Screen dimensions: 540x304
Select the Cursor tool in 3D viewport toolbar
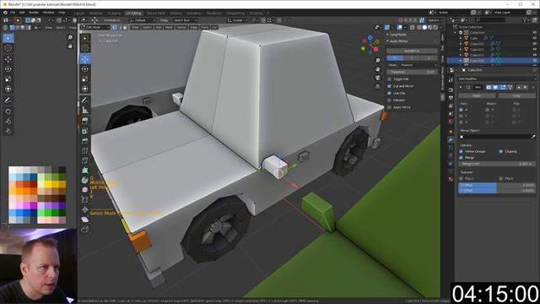coord(85,48)
